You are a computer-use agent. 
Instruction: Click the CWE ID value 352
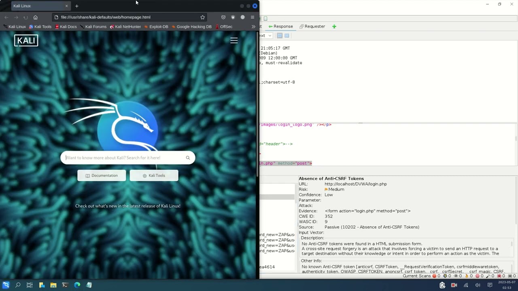328,216
